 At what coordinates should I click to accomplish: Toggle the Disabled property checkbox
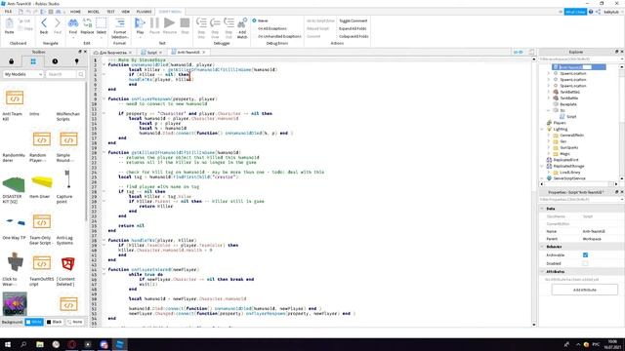[585, 263]
